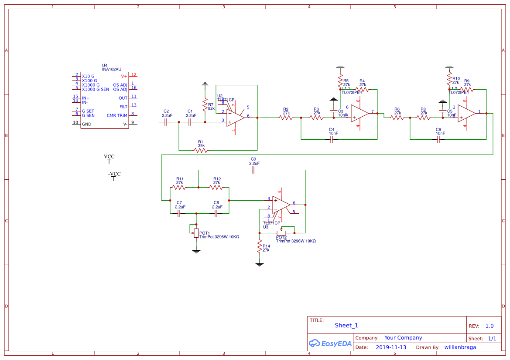The height and width of the screenshot is (360, 510).
Task: Click the POT1 trimpot symbol
Action: click(x=196, y=232)
